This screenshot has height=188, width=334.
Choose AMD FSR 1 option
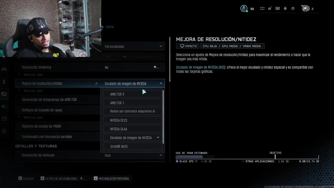[x=133, y=103]
